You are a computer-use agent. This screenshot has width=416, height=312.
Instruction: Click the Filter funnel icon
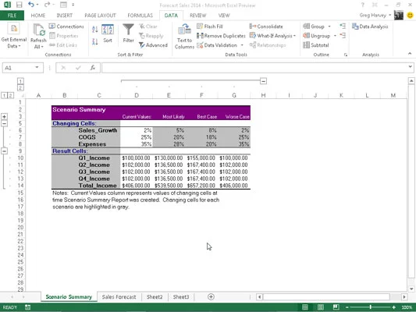click(128, 30)
